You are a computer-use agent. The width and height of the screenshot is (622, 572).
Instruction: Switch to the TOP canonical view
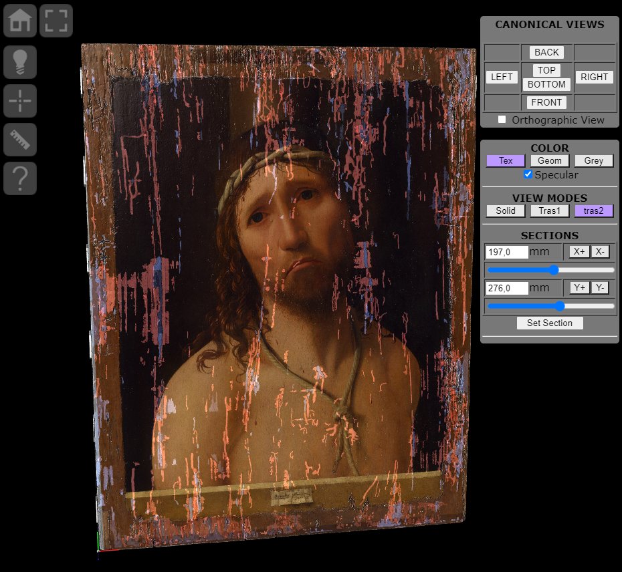pos(546,70)
